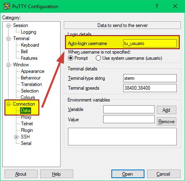This screenshot has width=185, height=181.
Task: Collapse the Terminal tree node
Action: (9, 38)
